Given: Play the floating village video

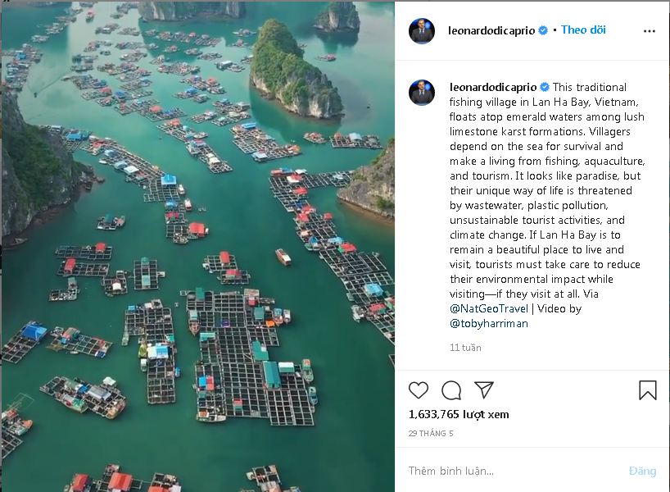Looking at the screenshot, I should tap(198, 246).
